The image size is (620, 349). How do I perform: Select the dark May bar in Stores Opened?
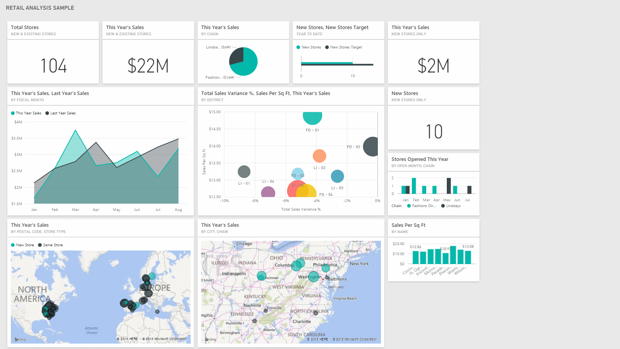[x=449, y=186]
